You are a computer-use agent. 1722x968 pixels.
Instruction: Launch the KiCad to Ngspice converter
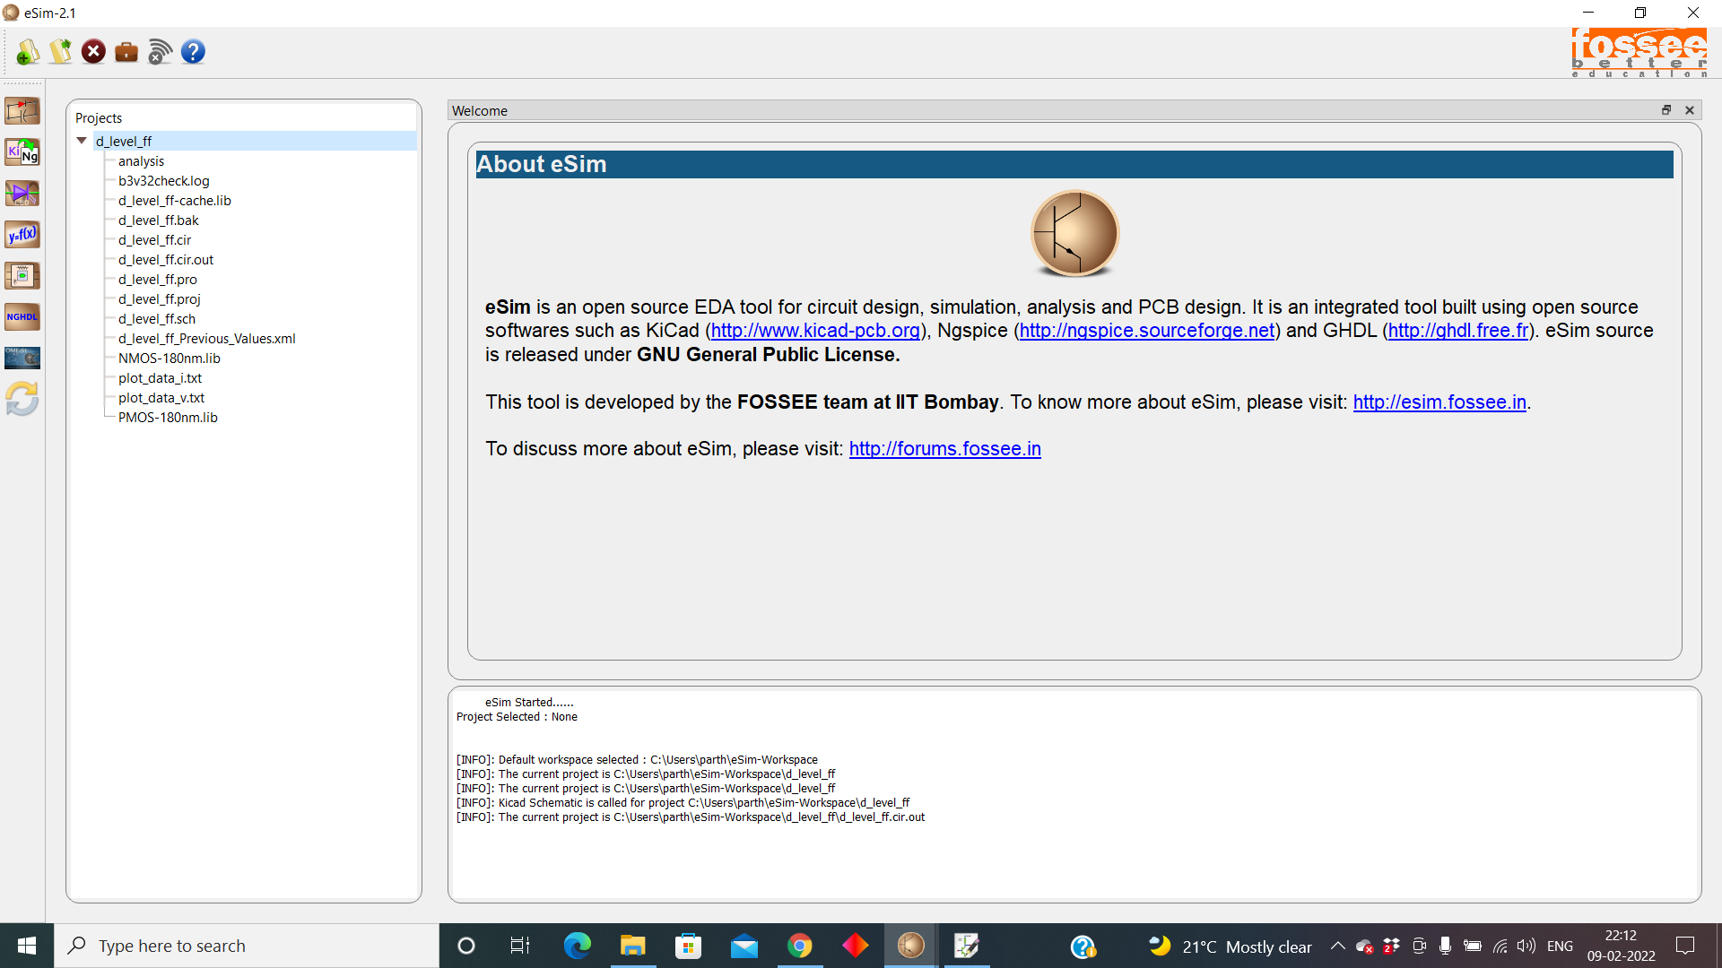pos(22,152)
